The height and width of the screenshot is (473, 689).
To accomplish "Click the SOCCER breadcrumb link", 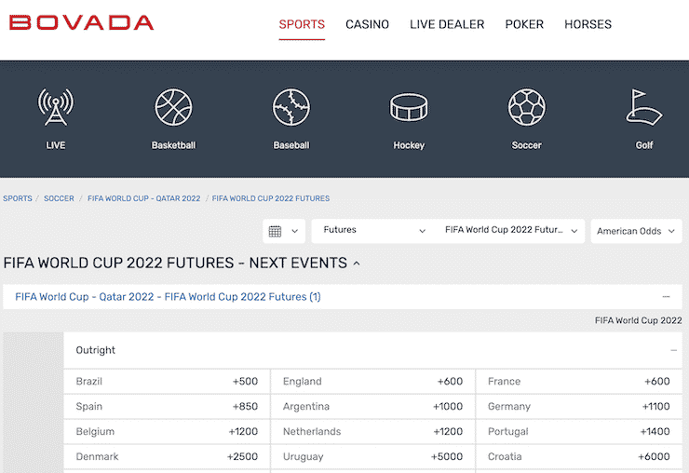I will coord(59,198).
